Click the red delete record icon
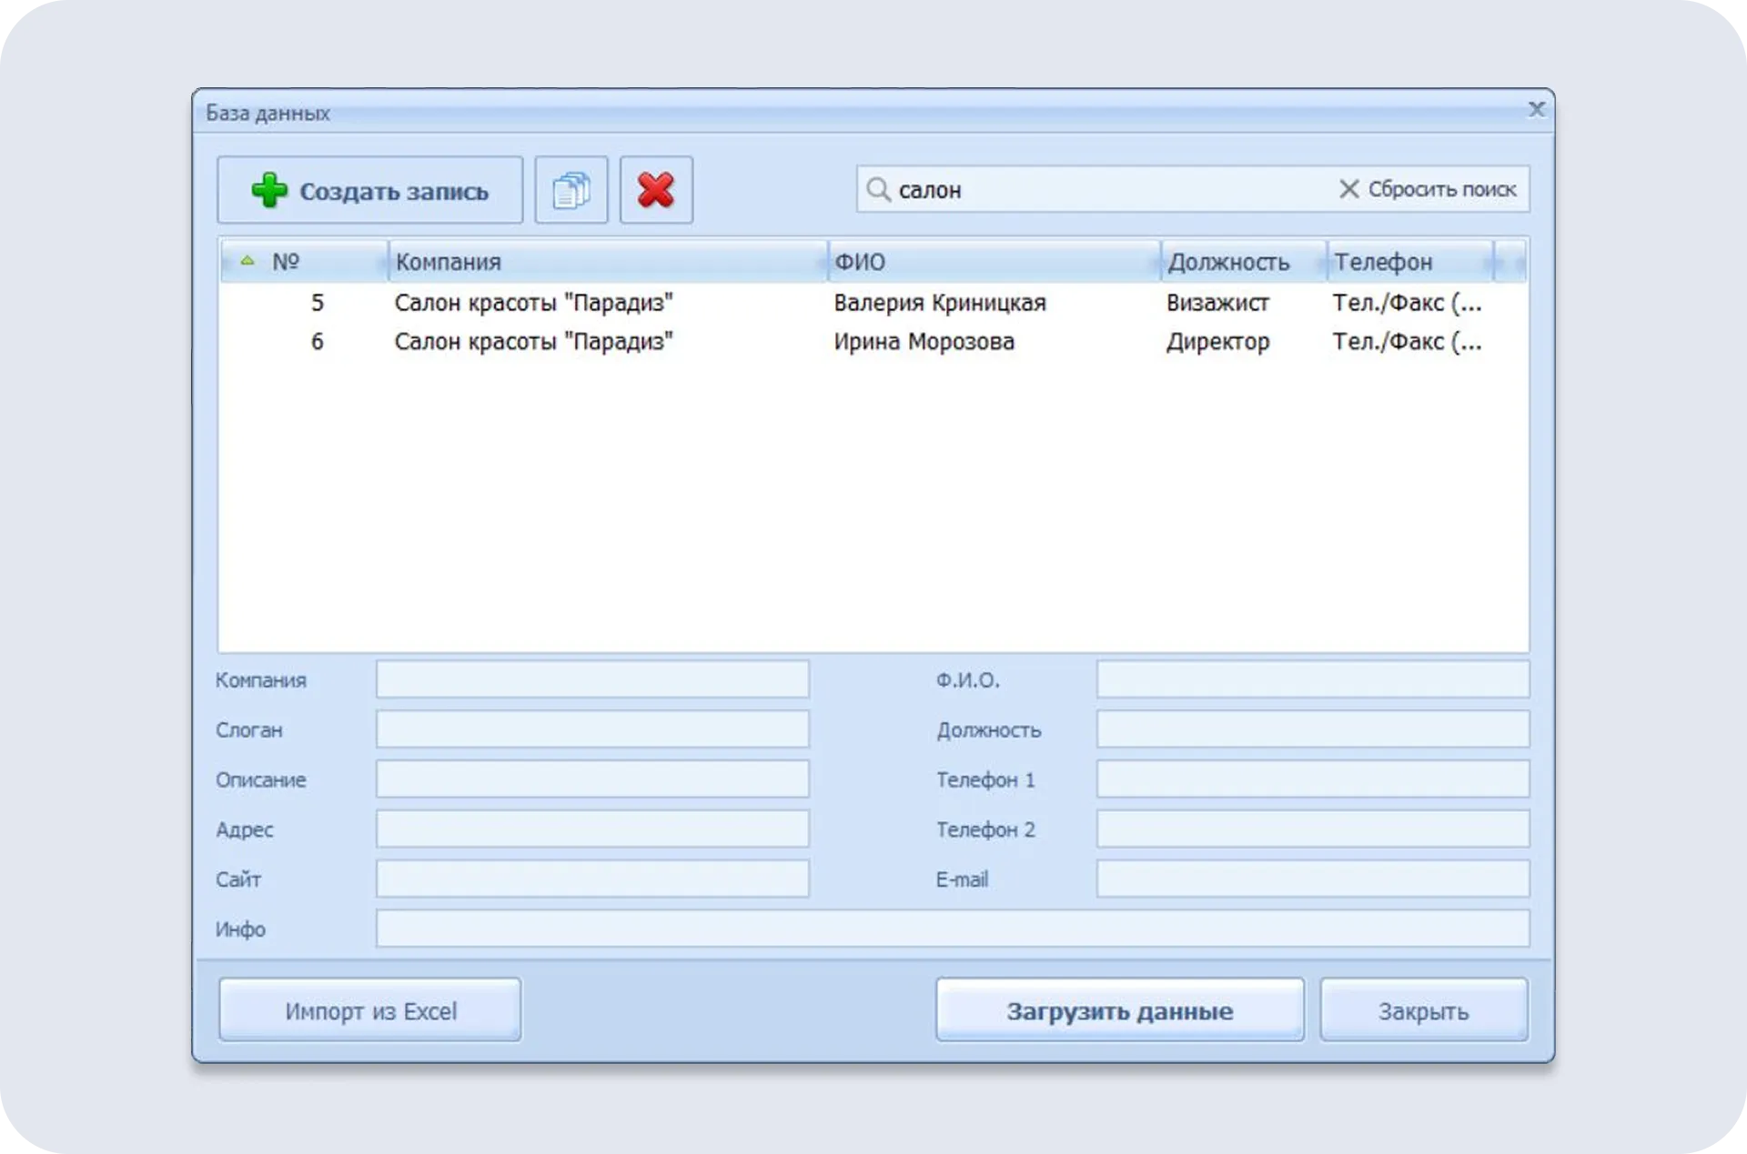 click(x=656, y=190)
